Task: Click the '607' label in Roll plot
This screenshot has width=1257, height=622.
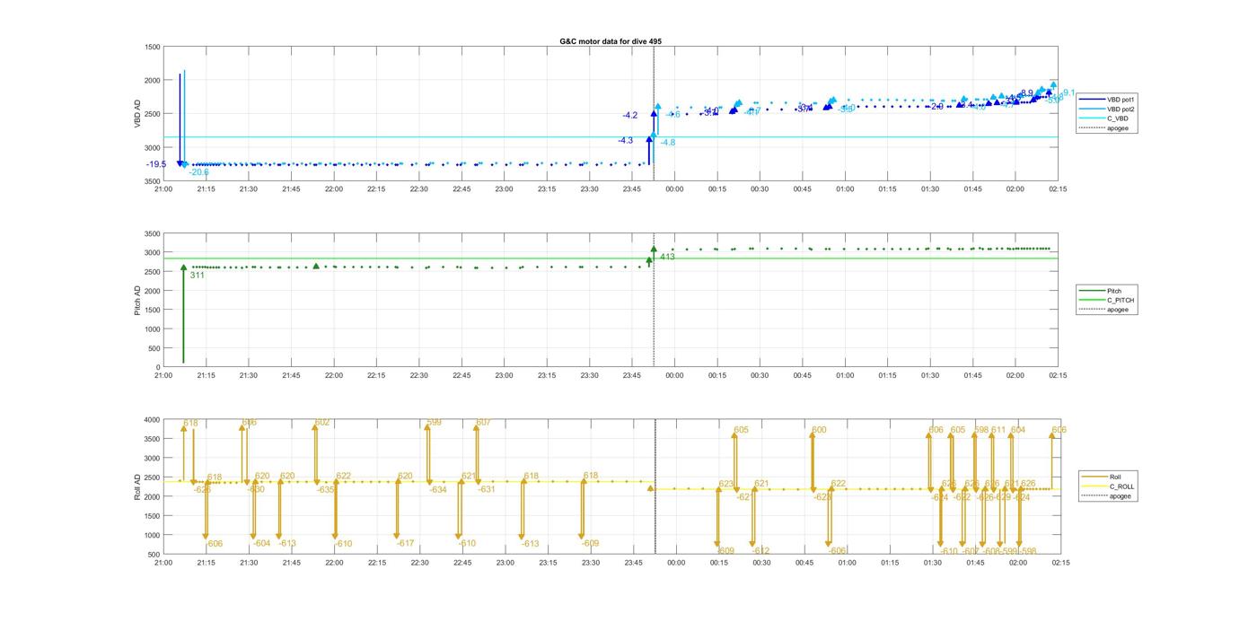Action: coord(483,423)
